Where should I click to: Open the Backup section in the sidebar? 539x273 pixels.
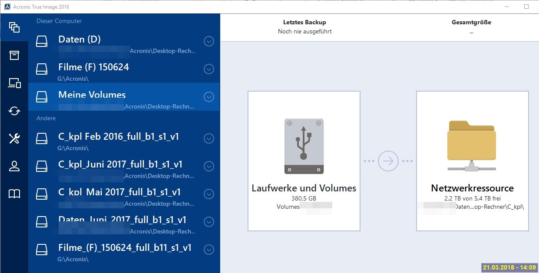(14, 27)
